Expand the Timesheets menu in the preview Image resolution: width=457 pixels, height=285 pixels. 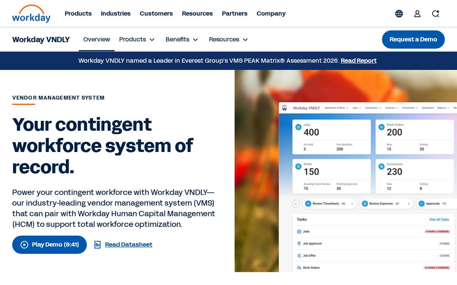coord(410,108)
